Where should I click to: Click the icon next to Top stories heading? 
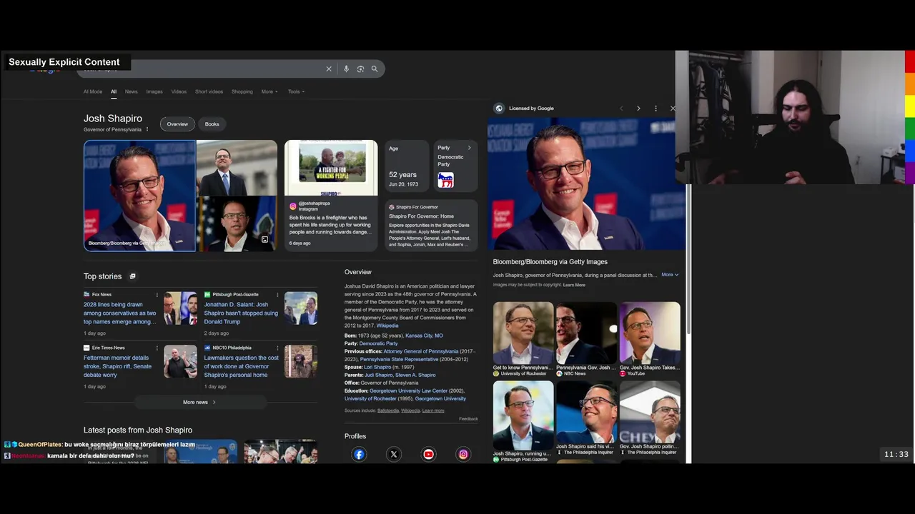point(132,276)
